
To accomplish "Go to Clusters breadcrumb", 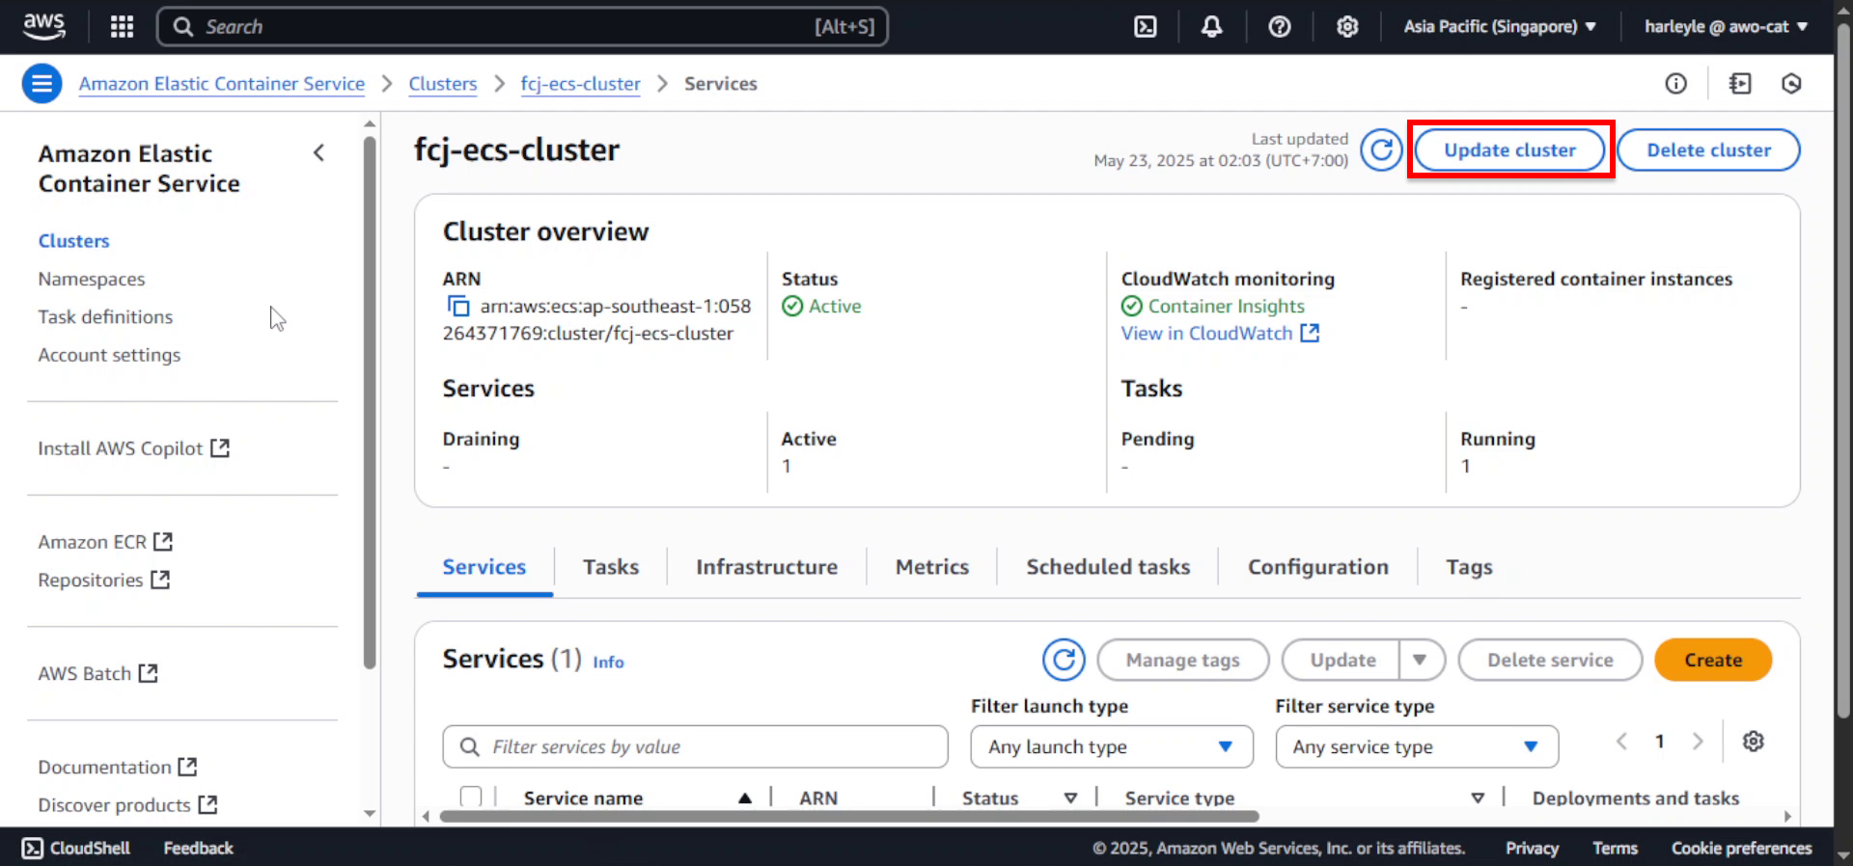I will tap(443, 84).
